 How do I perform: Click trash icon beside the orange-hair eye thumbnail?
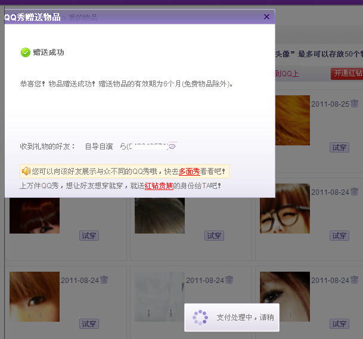click(104, 279)
